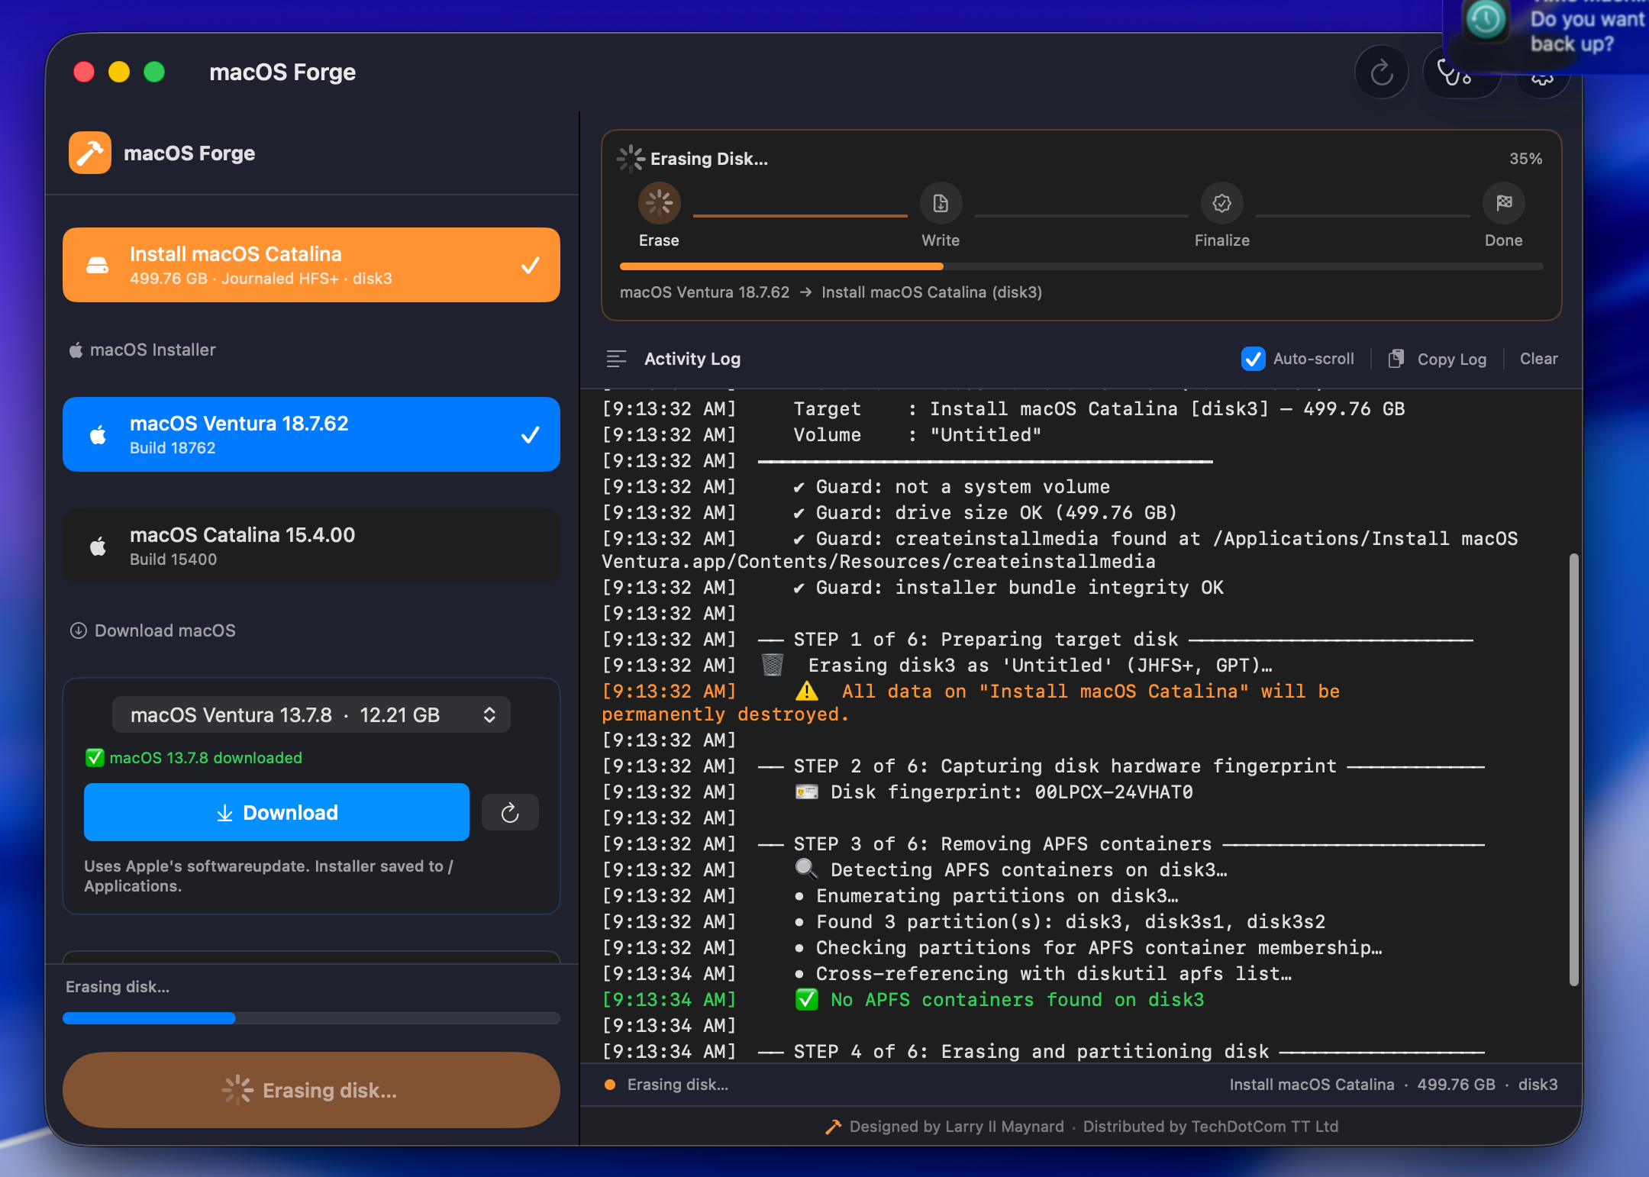This screenshot has width=1649, height=1177.
Task: Click the green macOS 13.7.8 downloaded check
Action: point(94,758)
